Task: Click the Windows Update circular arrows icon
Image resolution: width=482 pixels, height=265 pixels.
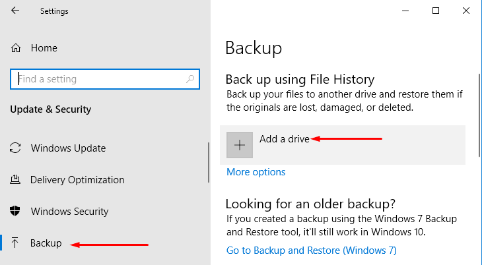Action: coord(16,148)
